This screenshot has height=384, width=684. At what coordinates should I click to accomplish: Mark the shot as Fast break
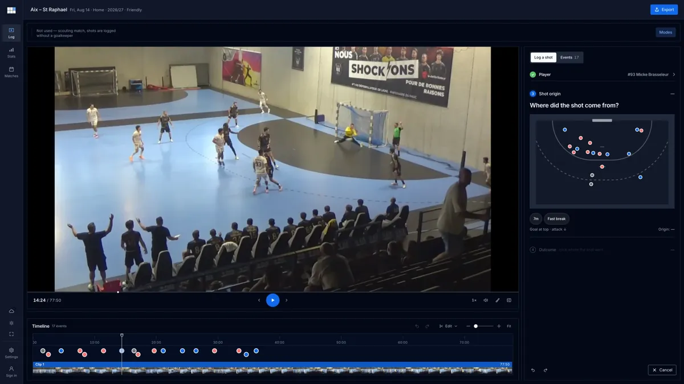557,218
